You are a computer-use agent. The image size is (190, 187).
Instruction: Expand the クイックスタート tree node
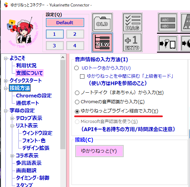point(5,81)
